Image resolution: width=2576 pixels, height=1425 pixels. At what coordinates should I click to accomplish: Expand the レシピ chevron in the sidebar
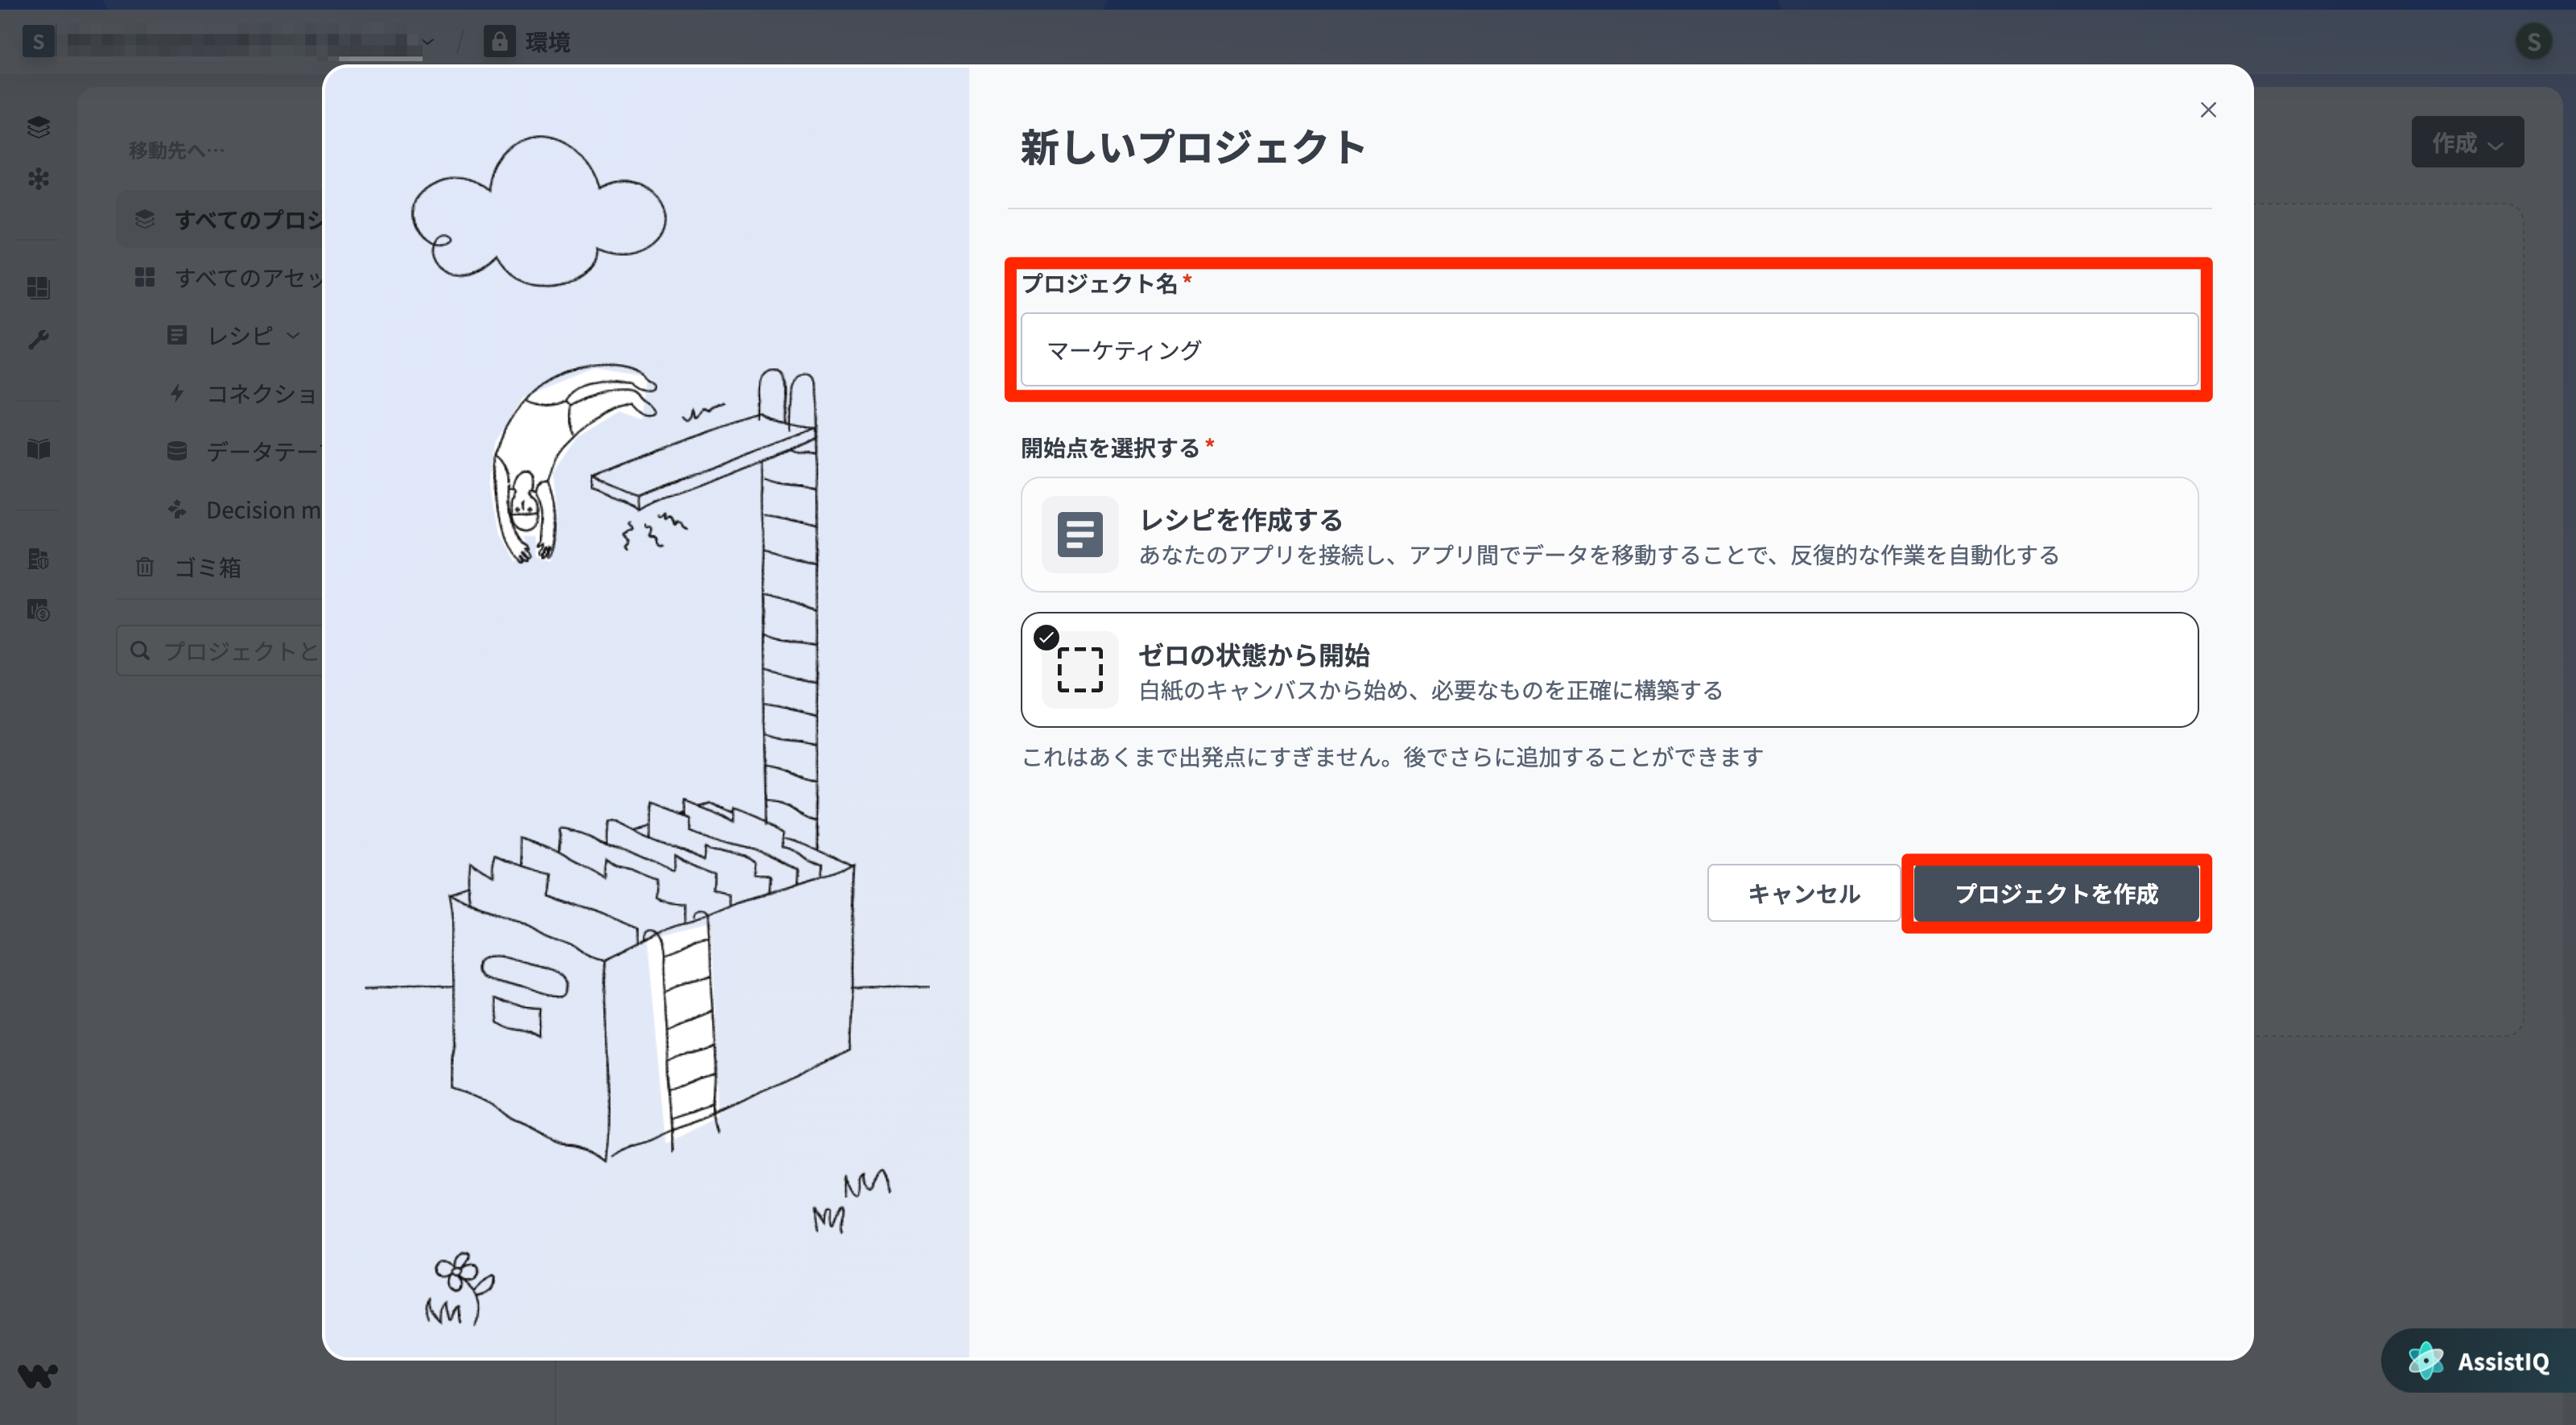[x=293, y=336]
